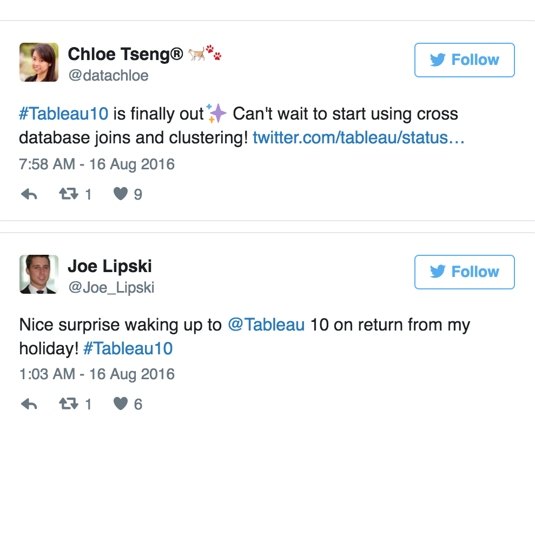Retweet Chloe Tseng's Tableau10 tweet
This screenshot has height=535, width=535.
tap(69, 194)
